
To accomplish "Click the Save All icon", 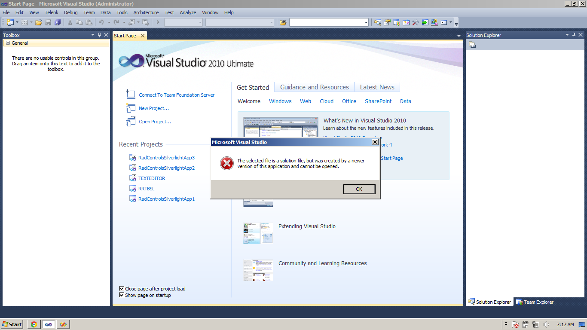I will point(58,22).
